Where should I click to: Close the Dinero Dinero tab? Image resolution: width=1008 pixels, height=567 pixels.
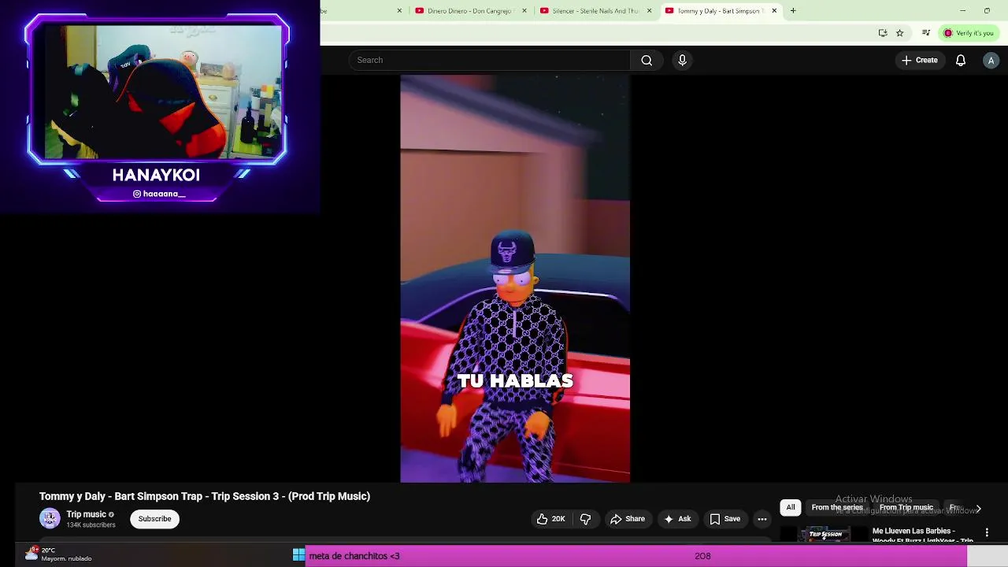pos(524,11)
